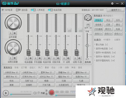This screenshot has height=98, width=126.
Task: Click the 噪声门限 knob
Action: coord(88,18)
